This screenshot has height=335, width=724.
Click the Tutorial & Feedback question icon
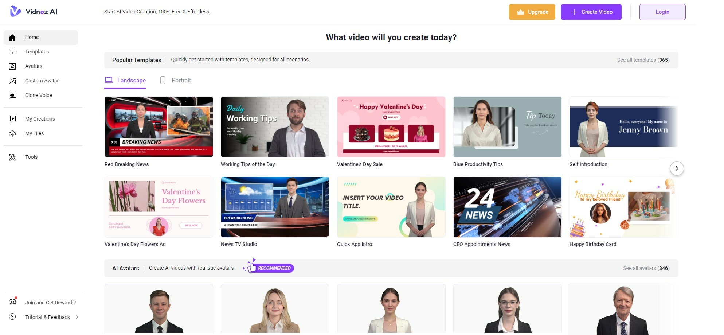coord(12,317)
